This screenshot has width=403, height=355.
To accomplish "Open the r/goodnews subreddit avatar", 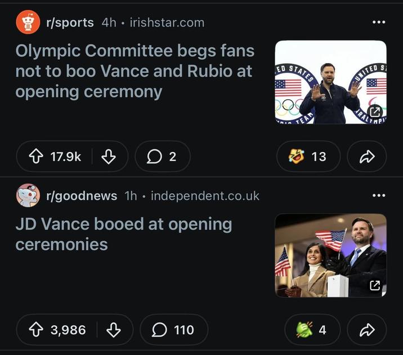I will pyautogui.click(x=28, y=196).
